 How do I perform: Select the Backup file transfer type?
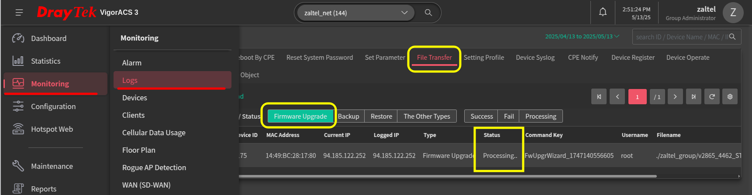click(348, 116)
